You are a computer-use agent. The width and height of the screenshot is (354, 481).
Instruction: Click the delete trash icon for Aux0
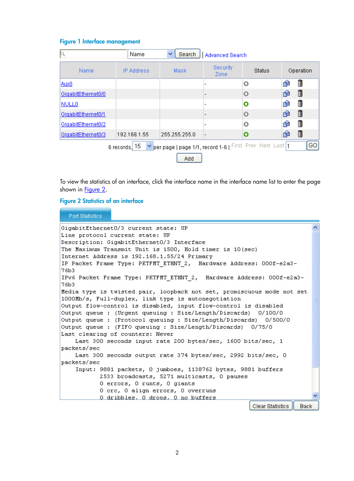300,83
